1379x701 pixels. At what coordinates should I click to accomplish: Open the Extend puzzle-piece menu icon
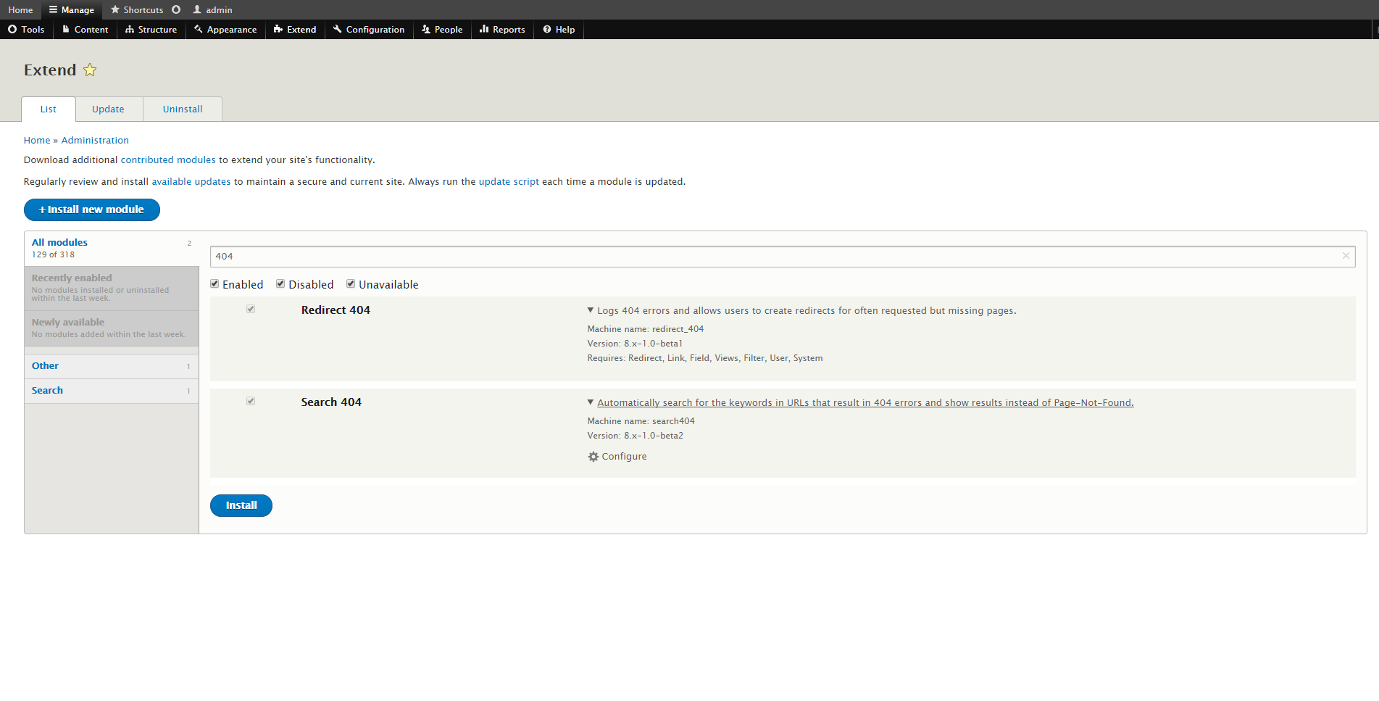[x=278, y=29]
